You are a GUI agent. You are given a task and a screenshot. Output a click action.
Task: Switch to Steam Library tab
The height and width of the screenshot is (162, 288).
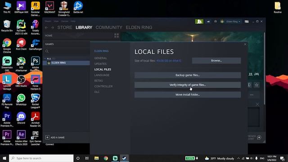coord(84,27)
